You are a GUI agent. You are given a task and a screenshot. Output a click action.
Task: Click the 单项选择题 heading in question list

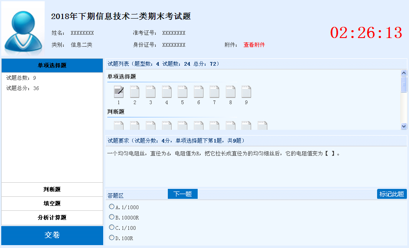point(121,76)
